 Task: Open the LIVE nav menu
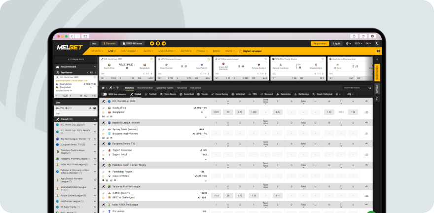tap(112, 51)
